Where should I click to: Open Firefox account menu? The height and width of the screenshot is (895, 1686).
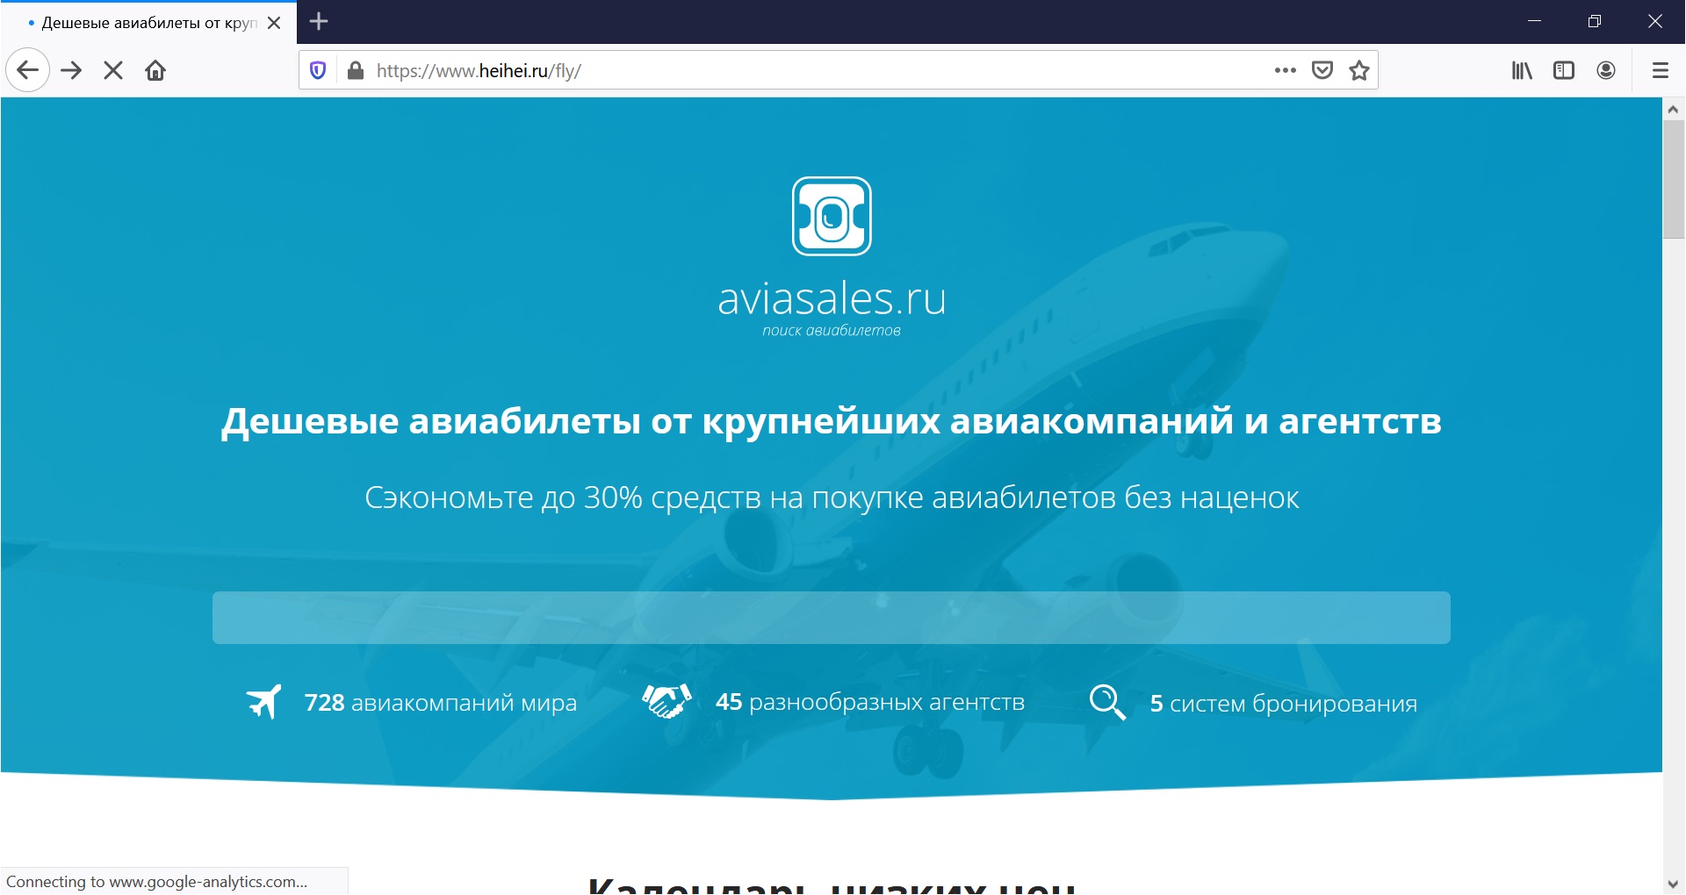(1606, 70)
